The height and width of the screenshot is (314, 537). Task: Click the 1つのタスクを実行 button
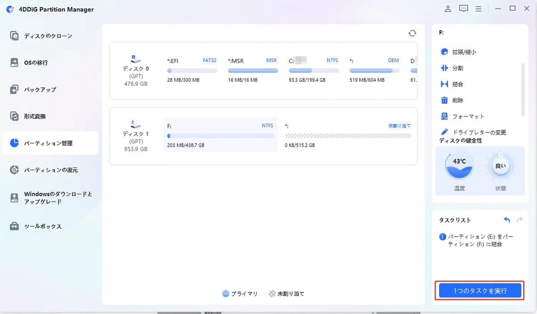point(480,291)
